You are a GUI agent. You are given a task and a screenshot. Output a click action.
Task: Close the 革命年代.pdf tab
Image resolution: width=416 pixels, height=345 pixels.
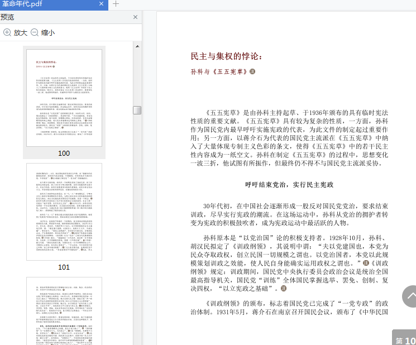click(x=101, y=4)
